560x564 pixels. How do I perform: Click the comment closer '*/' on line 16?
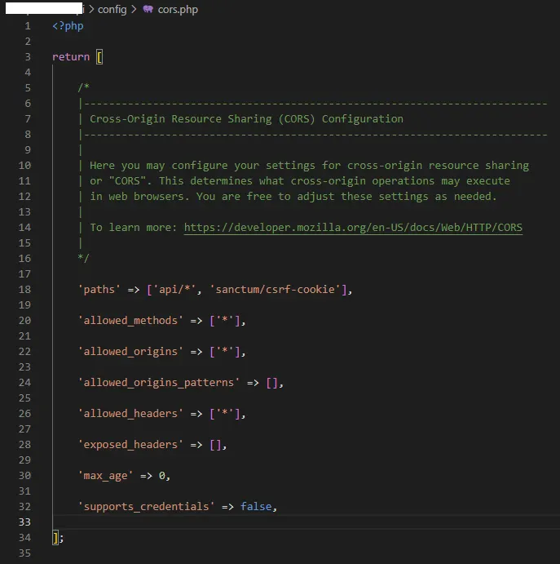tap(84, 258)
